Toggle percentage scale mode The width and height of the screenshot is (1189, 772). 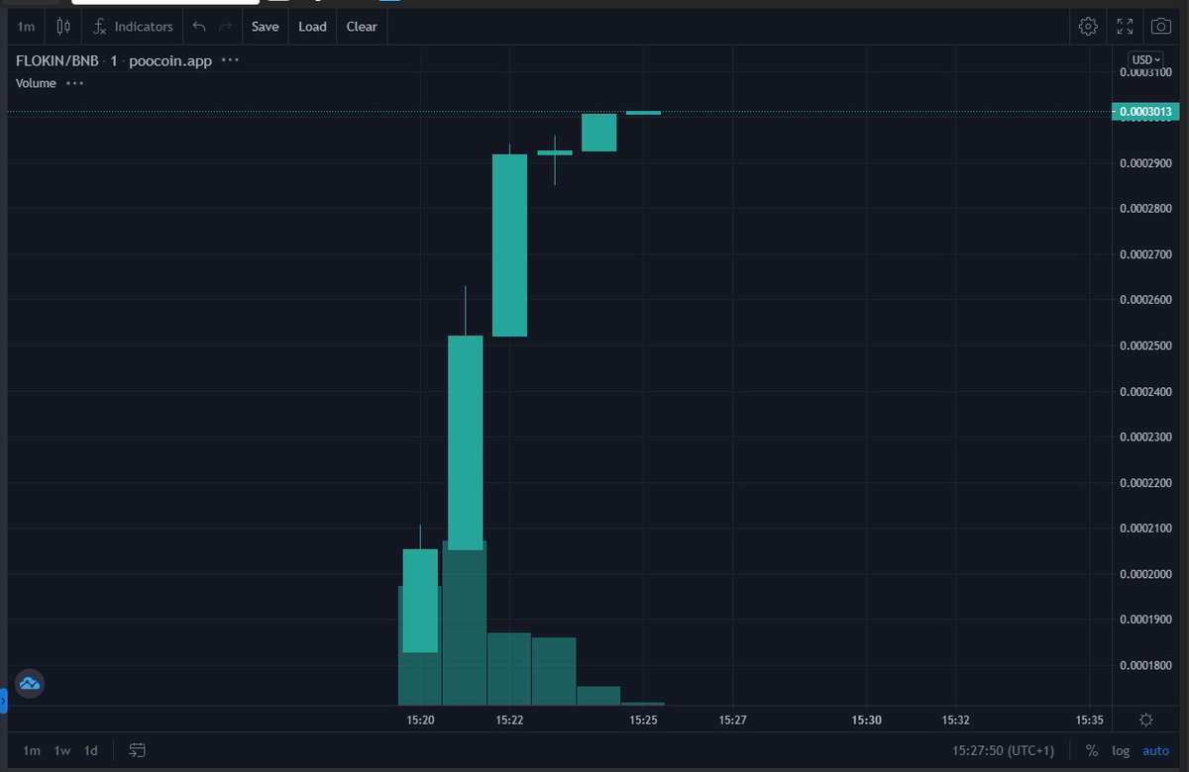click(x=1091, y=750)
